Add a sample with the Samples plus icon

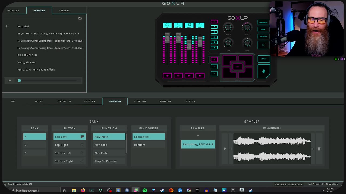click(198, 136)
